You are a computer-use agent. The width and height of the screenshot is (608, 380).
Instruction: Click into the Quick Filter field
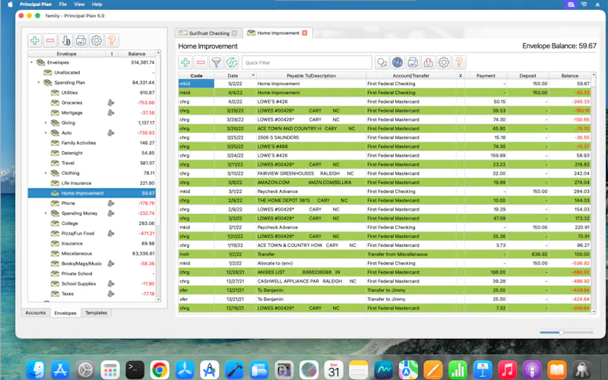pyautogui.click(x=307, y=62)
